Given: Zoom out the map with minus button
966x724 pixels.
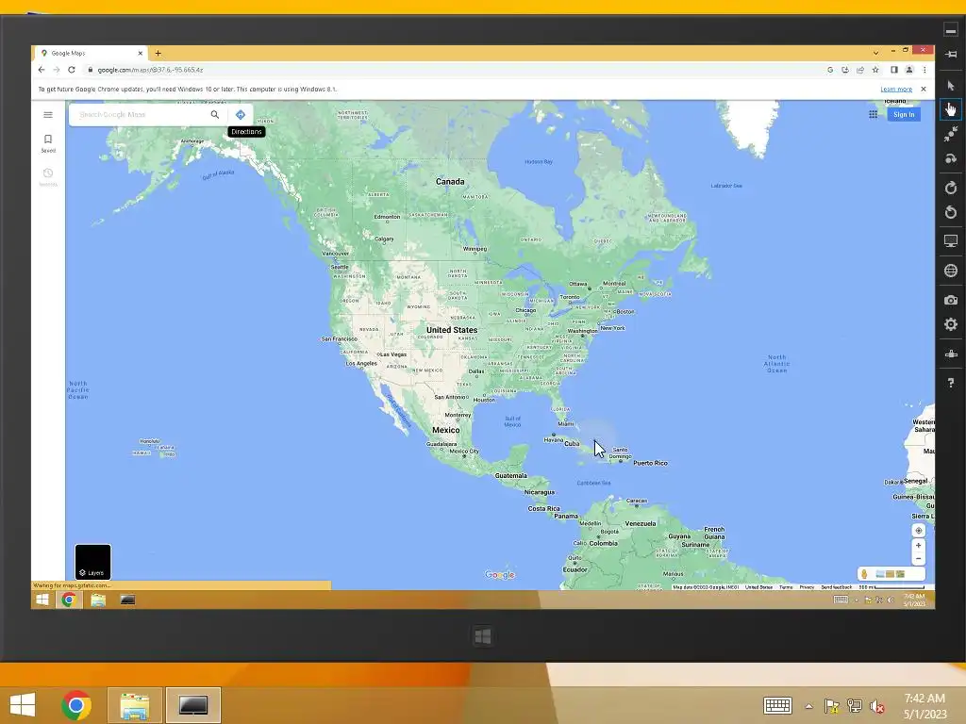Looking at the screenshot, I should point(919,559).
